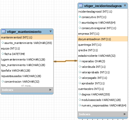
Task: Expand Indexes section of vtiger_incidentesdagnos
Action: click(125, 114)
